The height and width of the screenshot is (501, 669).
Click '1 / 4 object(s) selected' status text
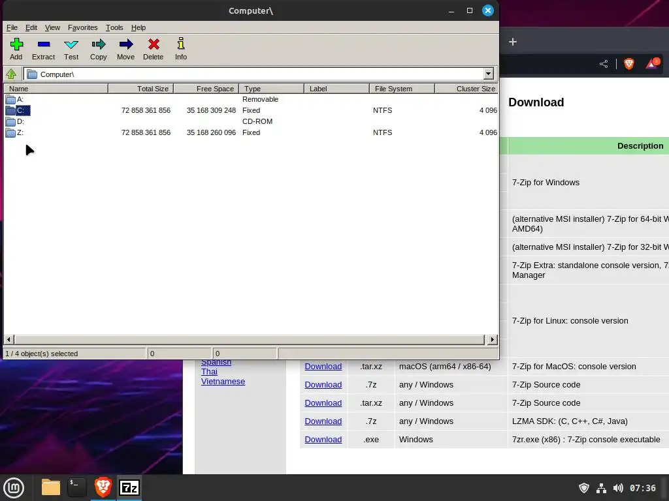(41, 354)
